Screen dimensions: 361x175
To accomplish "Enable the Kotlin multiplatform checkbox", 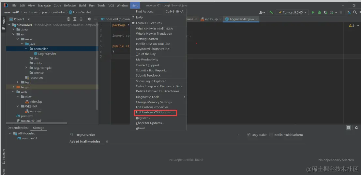I will (x=271, y=135).
